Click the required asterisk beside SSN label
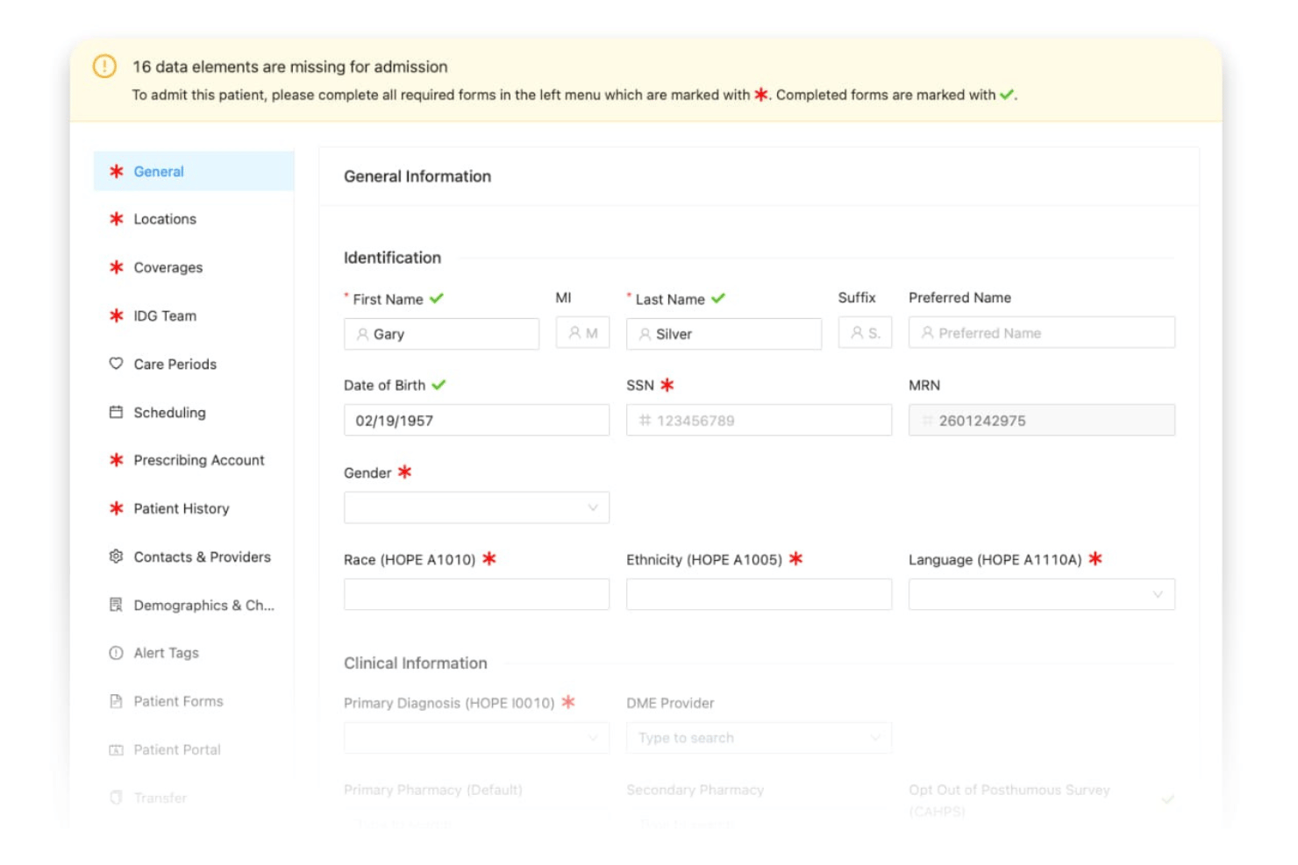The image size is (1298, 865). [667, 384]
